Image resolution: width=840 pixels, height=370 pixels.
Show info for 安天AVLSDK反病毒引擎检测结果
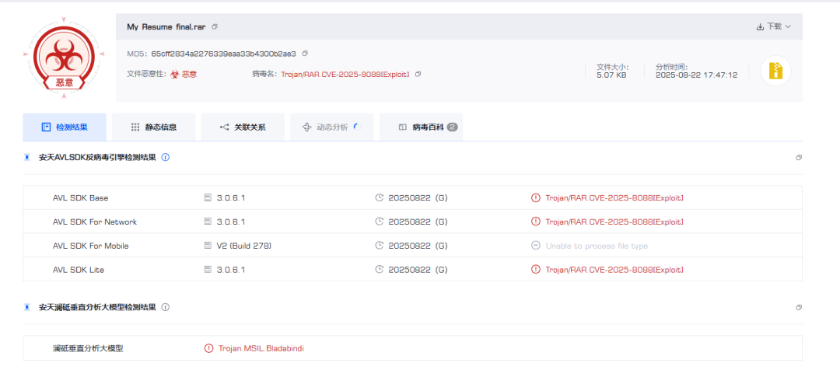point(166,157)
